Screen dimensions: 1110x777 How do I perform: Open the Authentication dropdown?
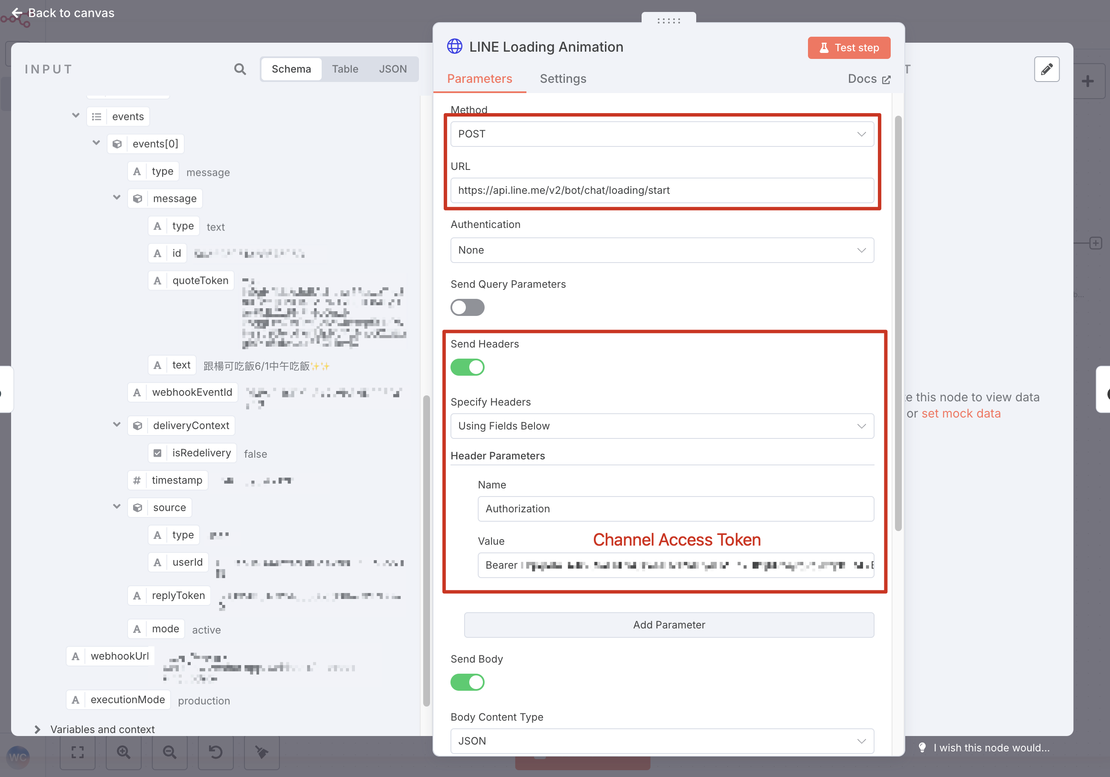pos(662,250)
